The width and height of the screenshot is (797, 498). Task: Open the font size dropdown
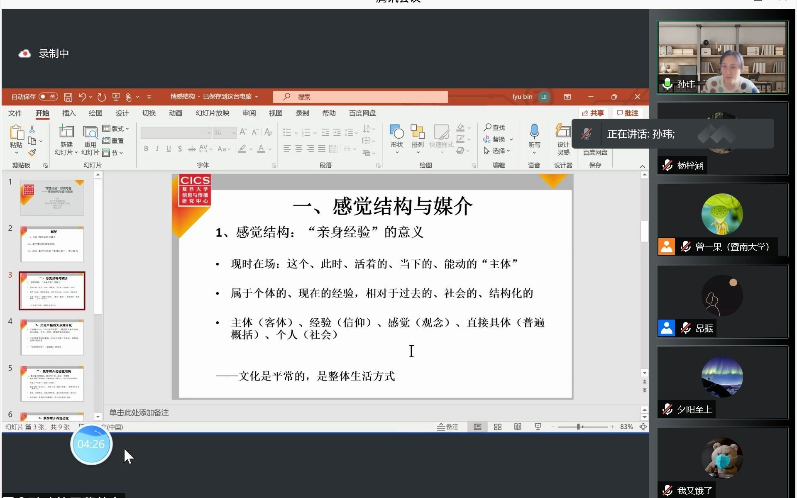234,133
